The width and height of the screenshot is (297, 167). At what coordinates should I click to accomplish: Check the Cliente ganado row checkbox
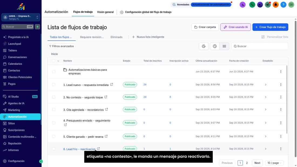(x=54, y=136)
